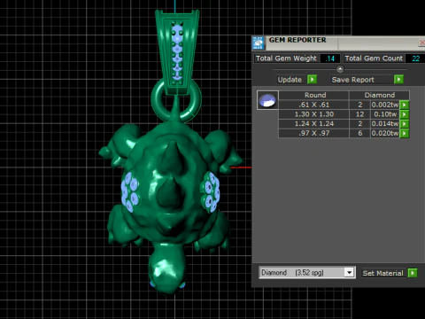The image size is (425, 319).
Task: Select the .61 X .61 size cell
Action: [313, 105]
